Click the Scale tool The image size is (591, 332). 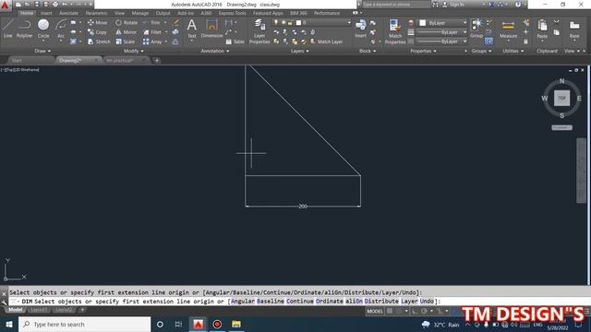pyautogui.click(x=126, y=41)
